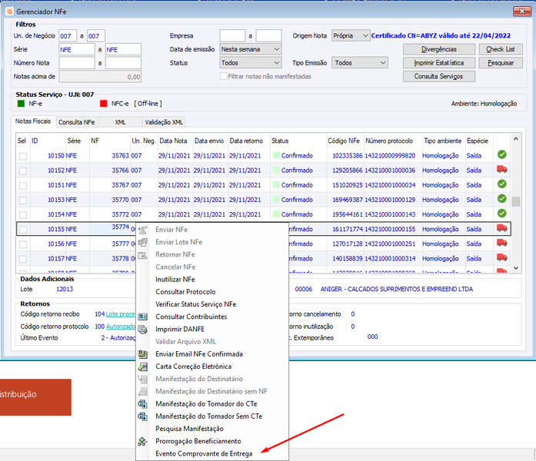Click the Enviar Email NFe Confirmada icon
Image resolution: width=536 pixels, height=461 pixels.
point(142,354)
